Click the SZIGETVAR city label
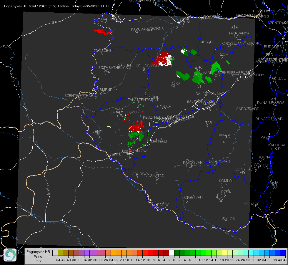This screenshot has width=288, height=265. 192,197
